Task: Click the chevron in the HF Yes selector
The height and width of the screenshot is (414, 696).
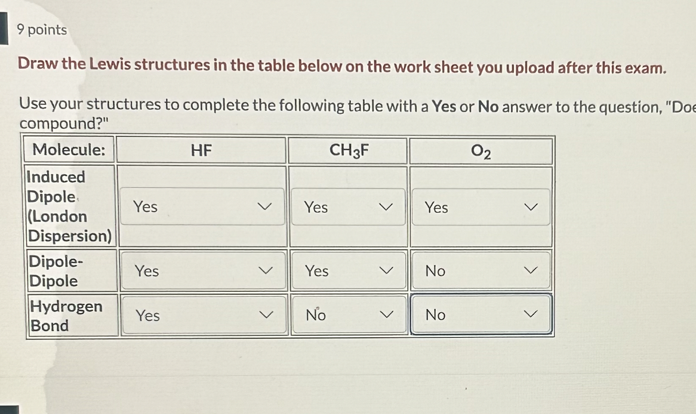Action: 268,207
